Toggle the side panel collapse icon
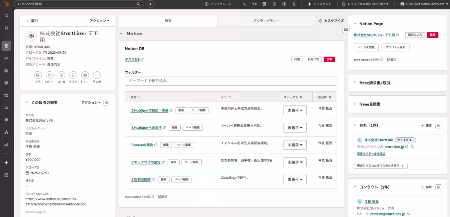Image resolution: width=450 pixels, height=217 pixels. coord(346,29)
